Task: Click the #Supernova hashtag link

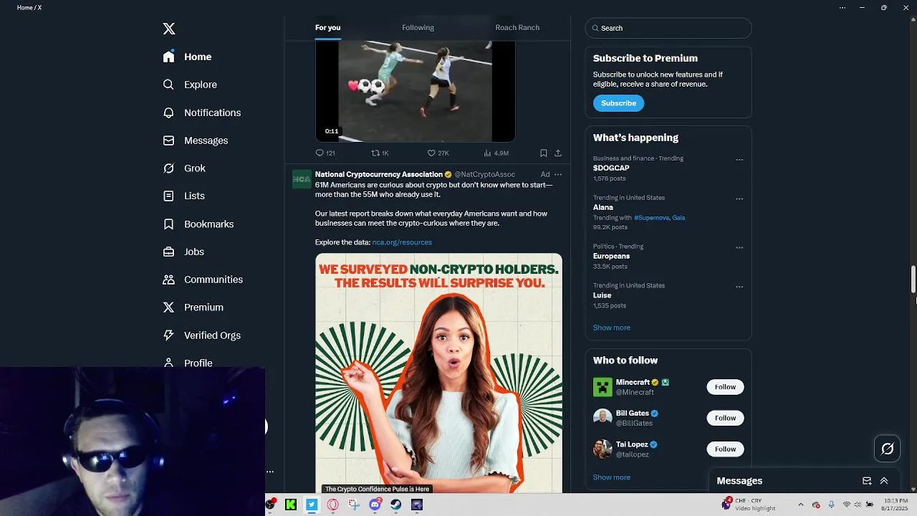Action: tap(651, 218)
